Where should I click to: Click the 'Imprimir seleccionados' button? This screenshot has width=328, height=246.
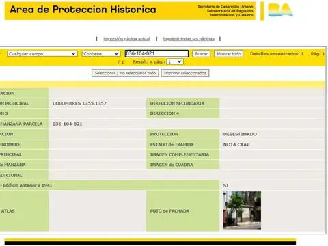tap(185, 73)
